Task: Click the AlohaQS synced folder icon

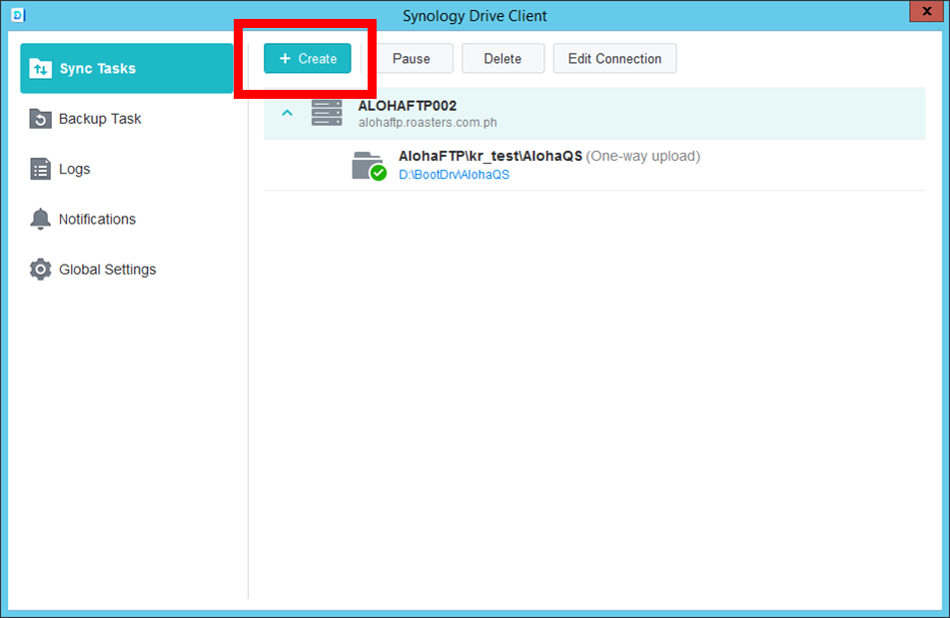Action: [x=369, y=166]
